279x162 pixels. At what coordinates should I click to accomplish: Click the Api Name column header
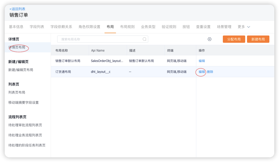click(98, 50)
